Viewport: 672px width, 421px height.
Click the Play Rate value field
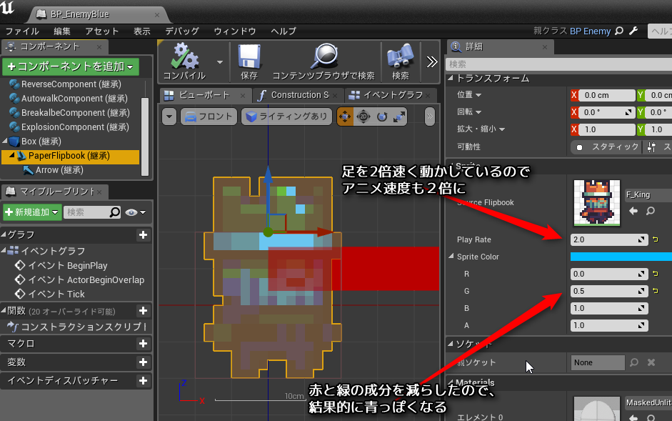pyautogui.click(x=609, y=239)
